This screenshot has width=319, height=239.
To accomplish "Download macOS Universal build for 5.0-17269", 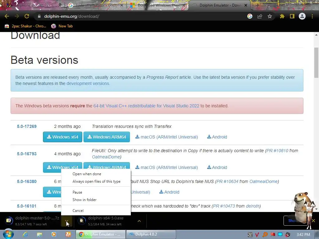I will click(167, 137).
